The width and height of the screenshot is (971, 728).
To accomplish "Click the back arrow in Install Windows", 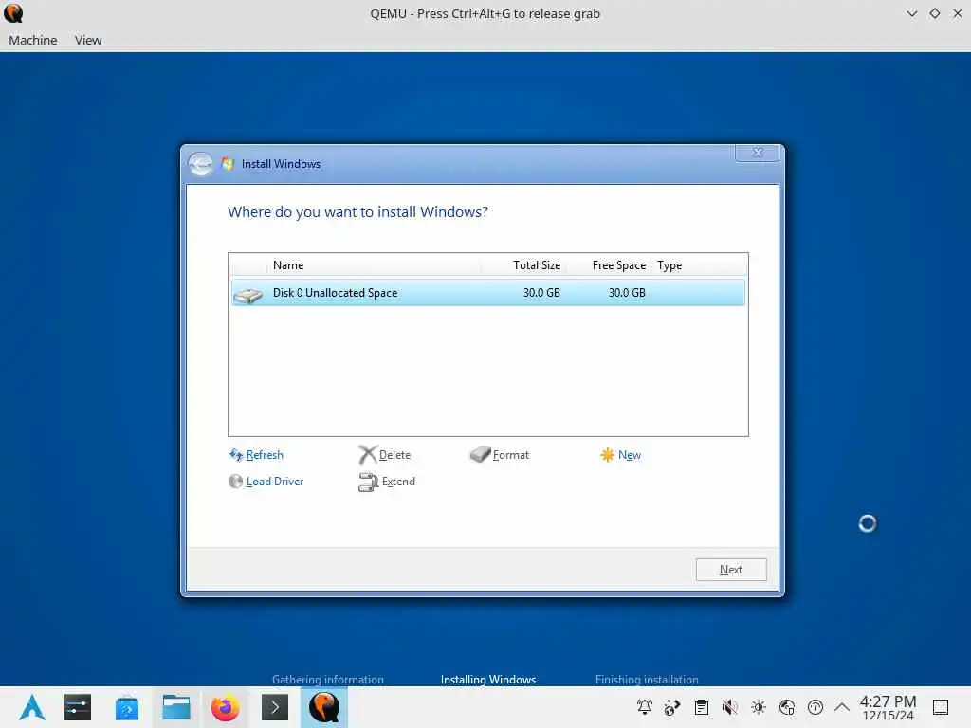I will point(201,164).
